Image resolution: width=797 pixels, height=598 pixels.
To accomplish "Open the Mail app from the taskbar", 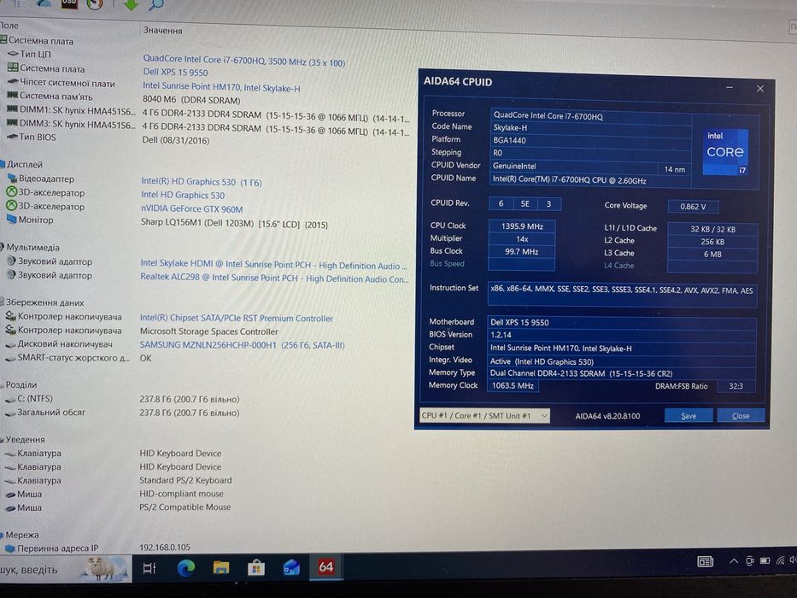I will click(291, 567).
